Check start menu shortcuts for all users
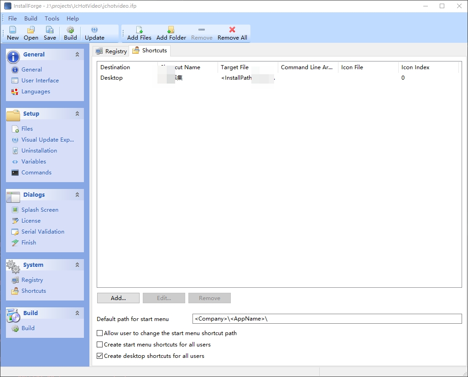 point(100,345)
